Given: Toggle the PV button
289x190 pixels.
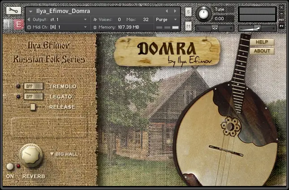Looking at the screenshot, I should [281, 26].
